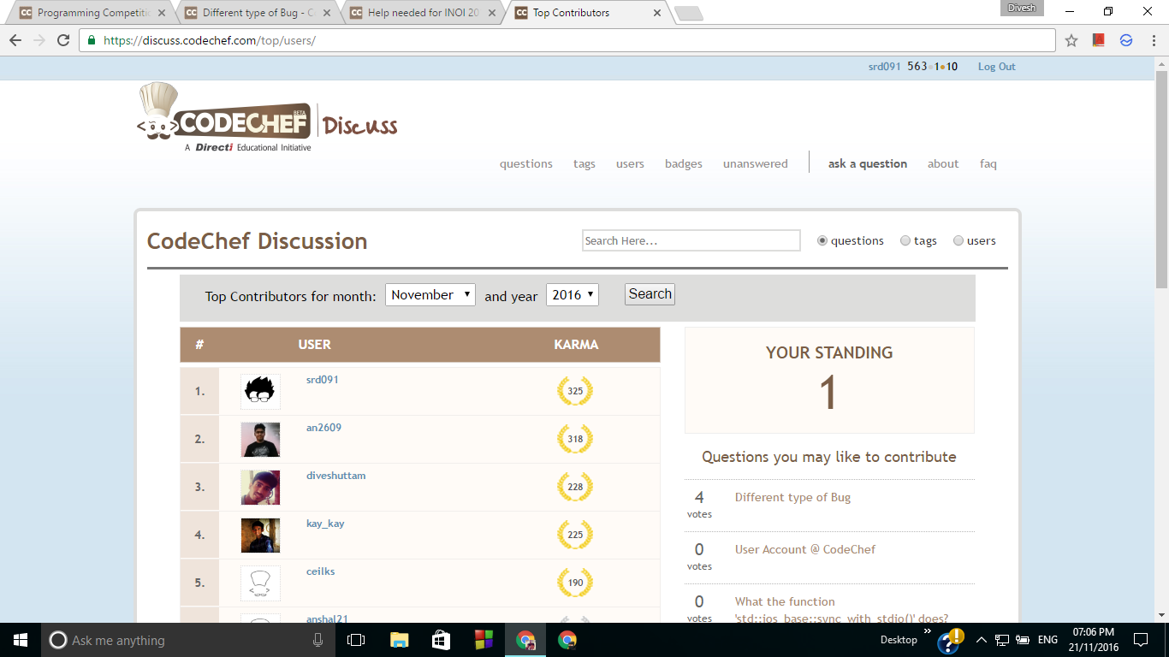Click the Log Out link
Image resolution: width=1169 pixels, height=657 pixels.
(997, 67)
